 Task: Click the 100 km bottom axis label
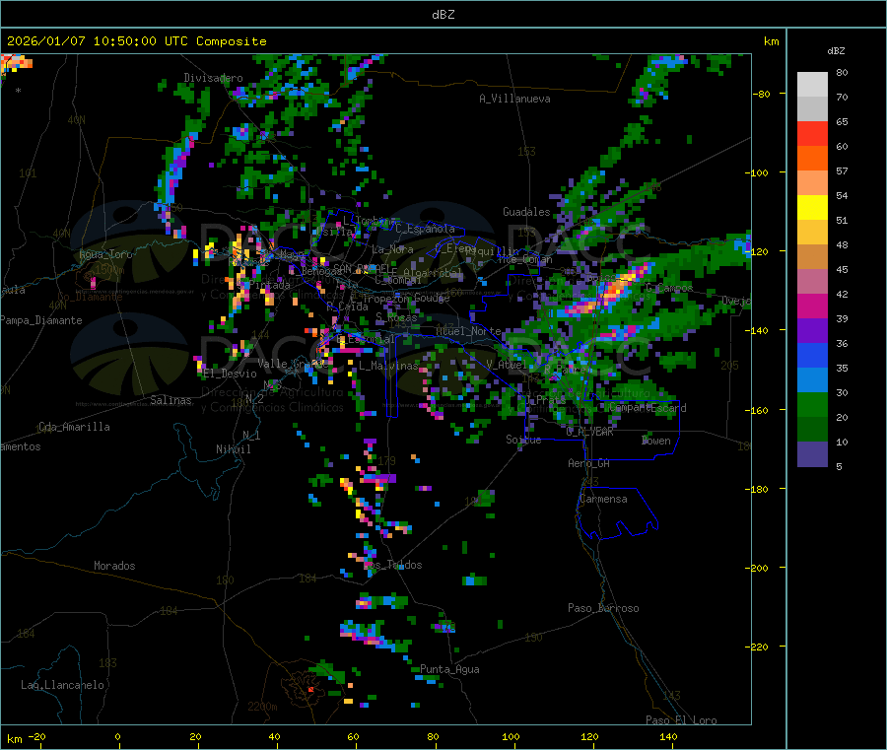[x=511, y=736]
